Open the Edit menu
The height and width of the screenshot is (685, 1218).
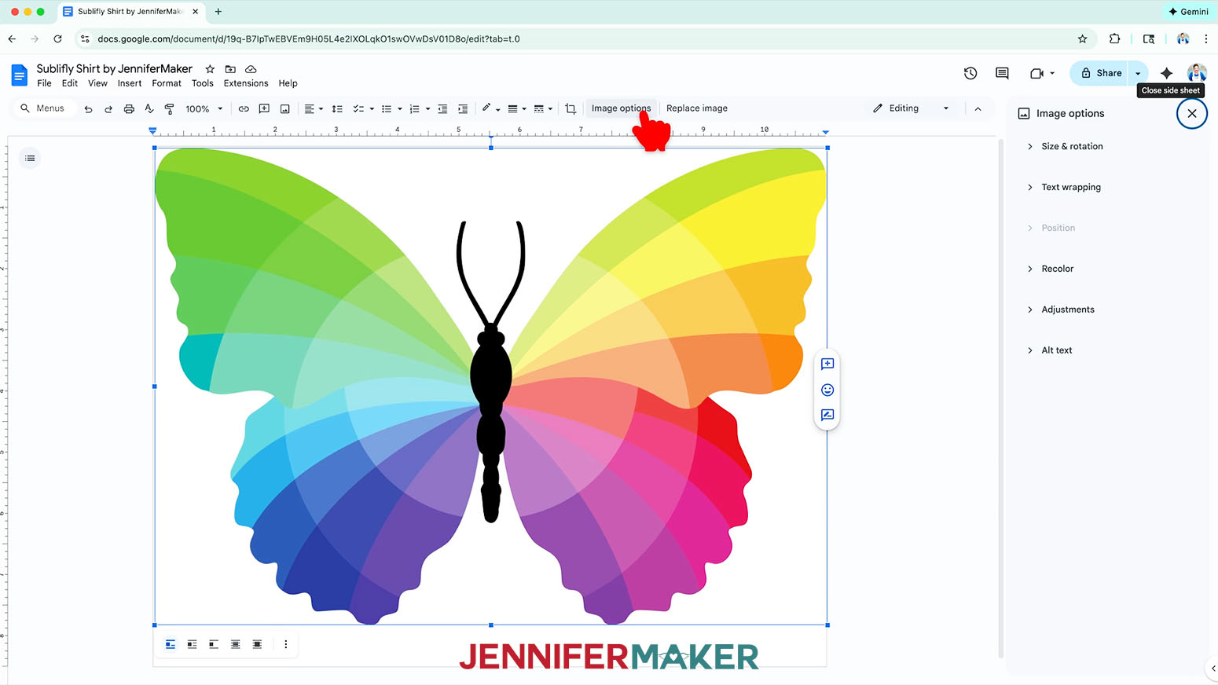click(x=70, y=83)
